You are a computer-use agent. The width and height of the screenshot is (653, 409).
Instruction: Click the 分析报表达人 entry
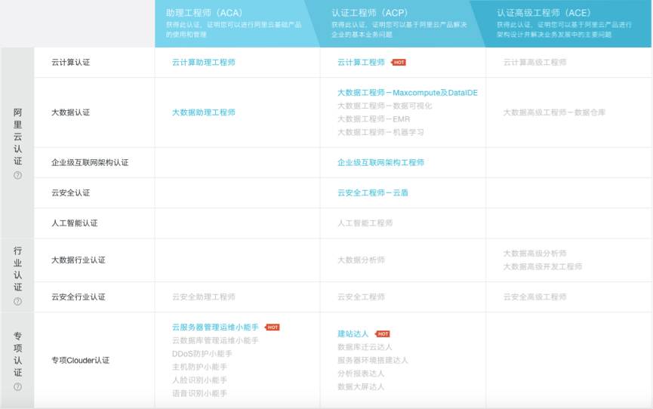click(x=361, y=374)
